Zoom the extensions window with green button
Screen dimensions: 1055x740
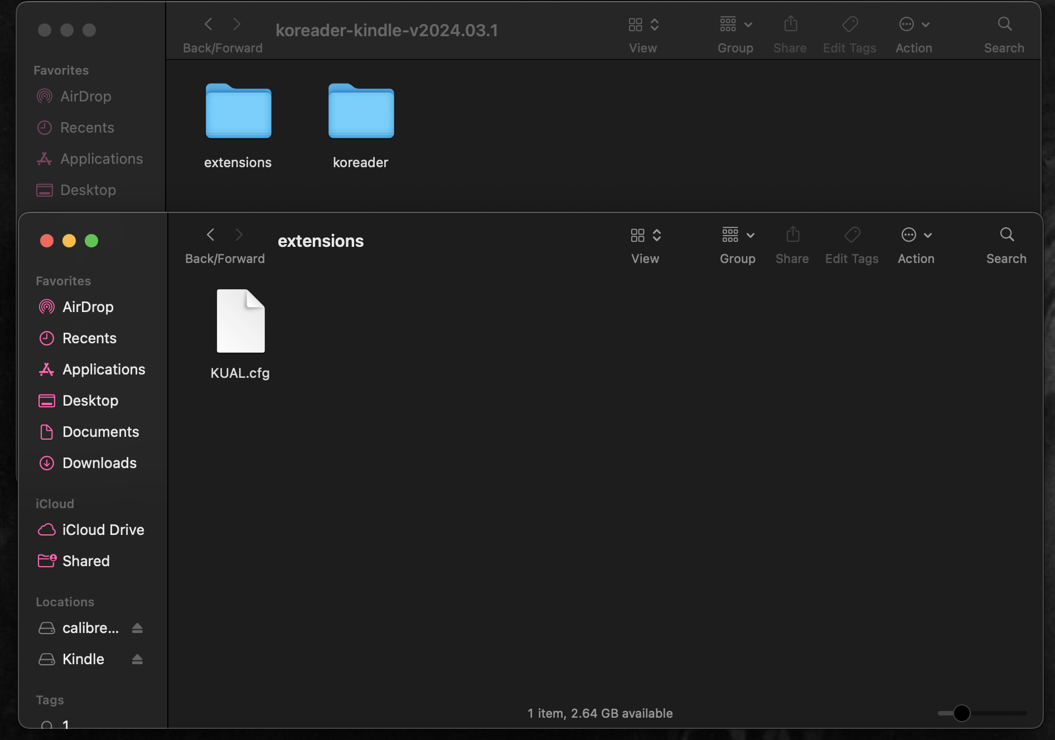91,241
